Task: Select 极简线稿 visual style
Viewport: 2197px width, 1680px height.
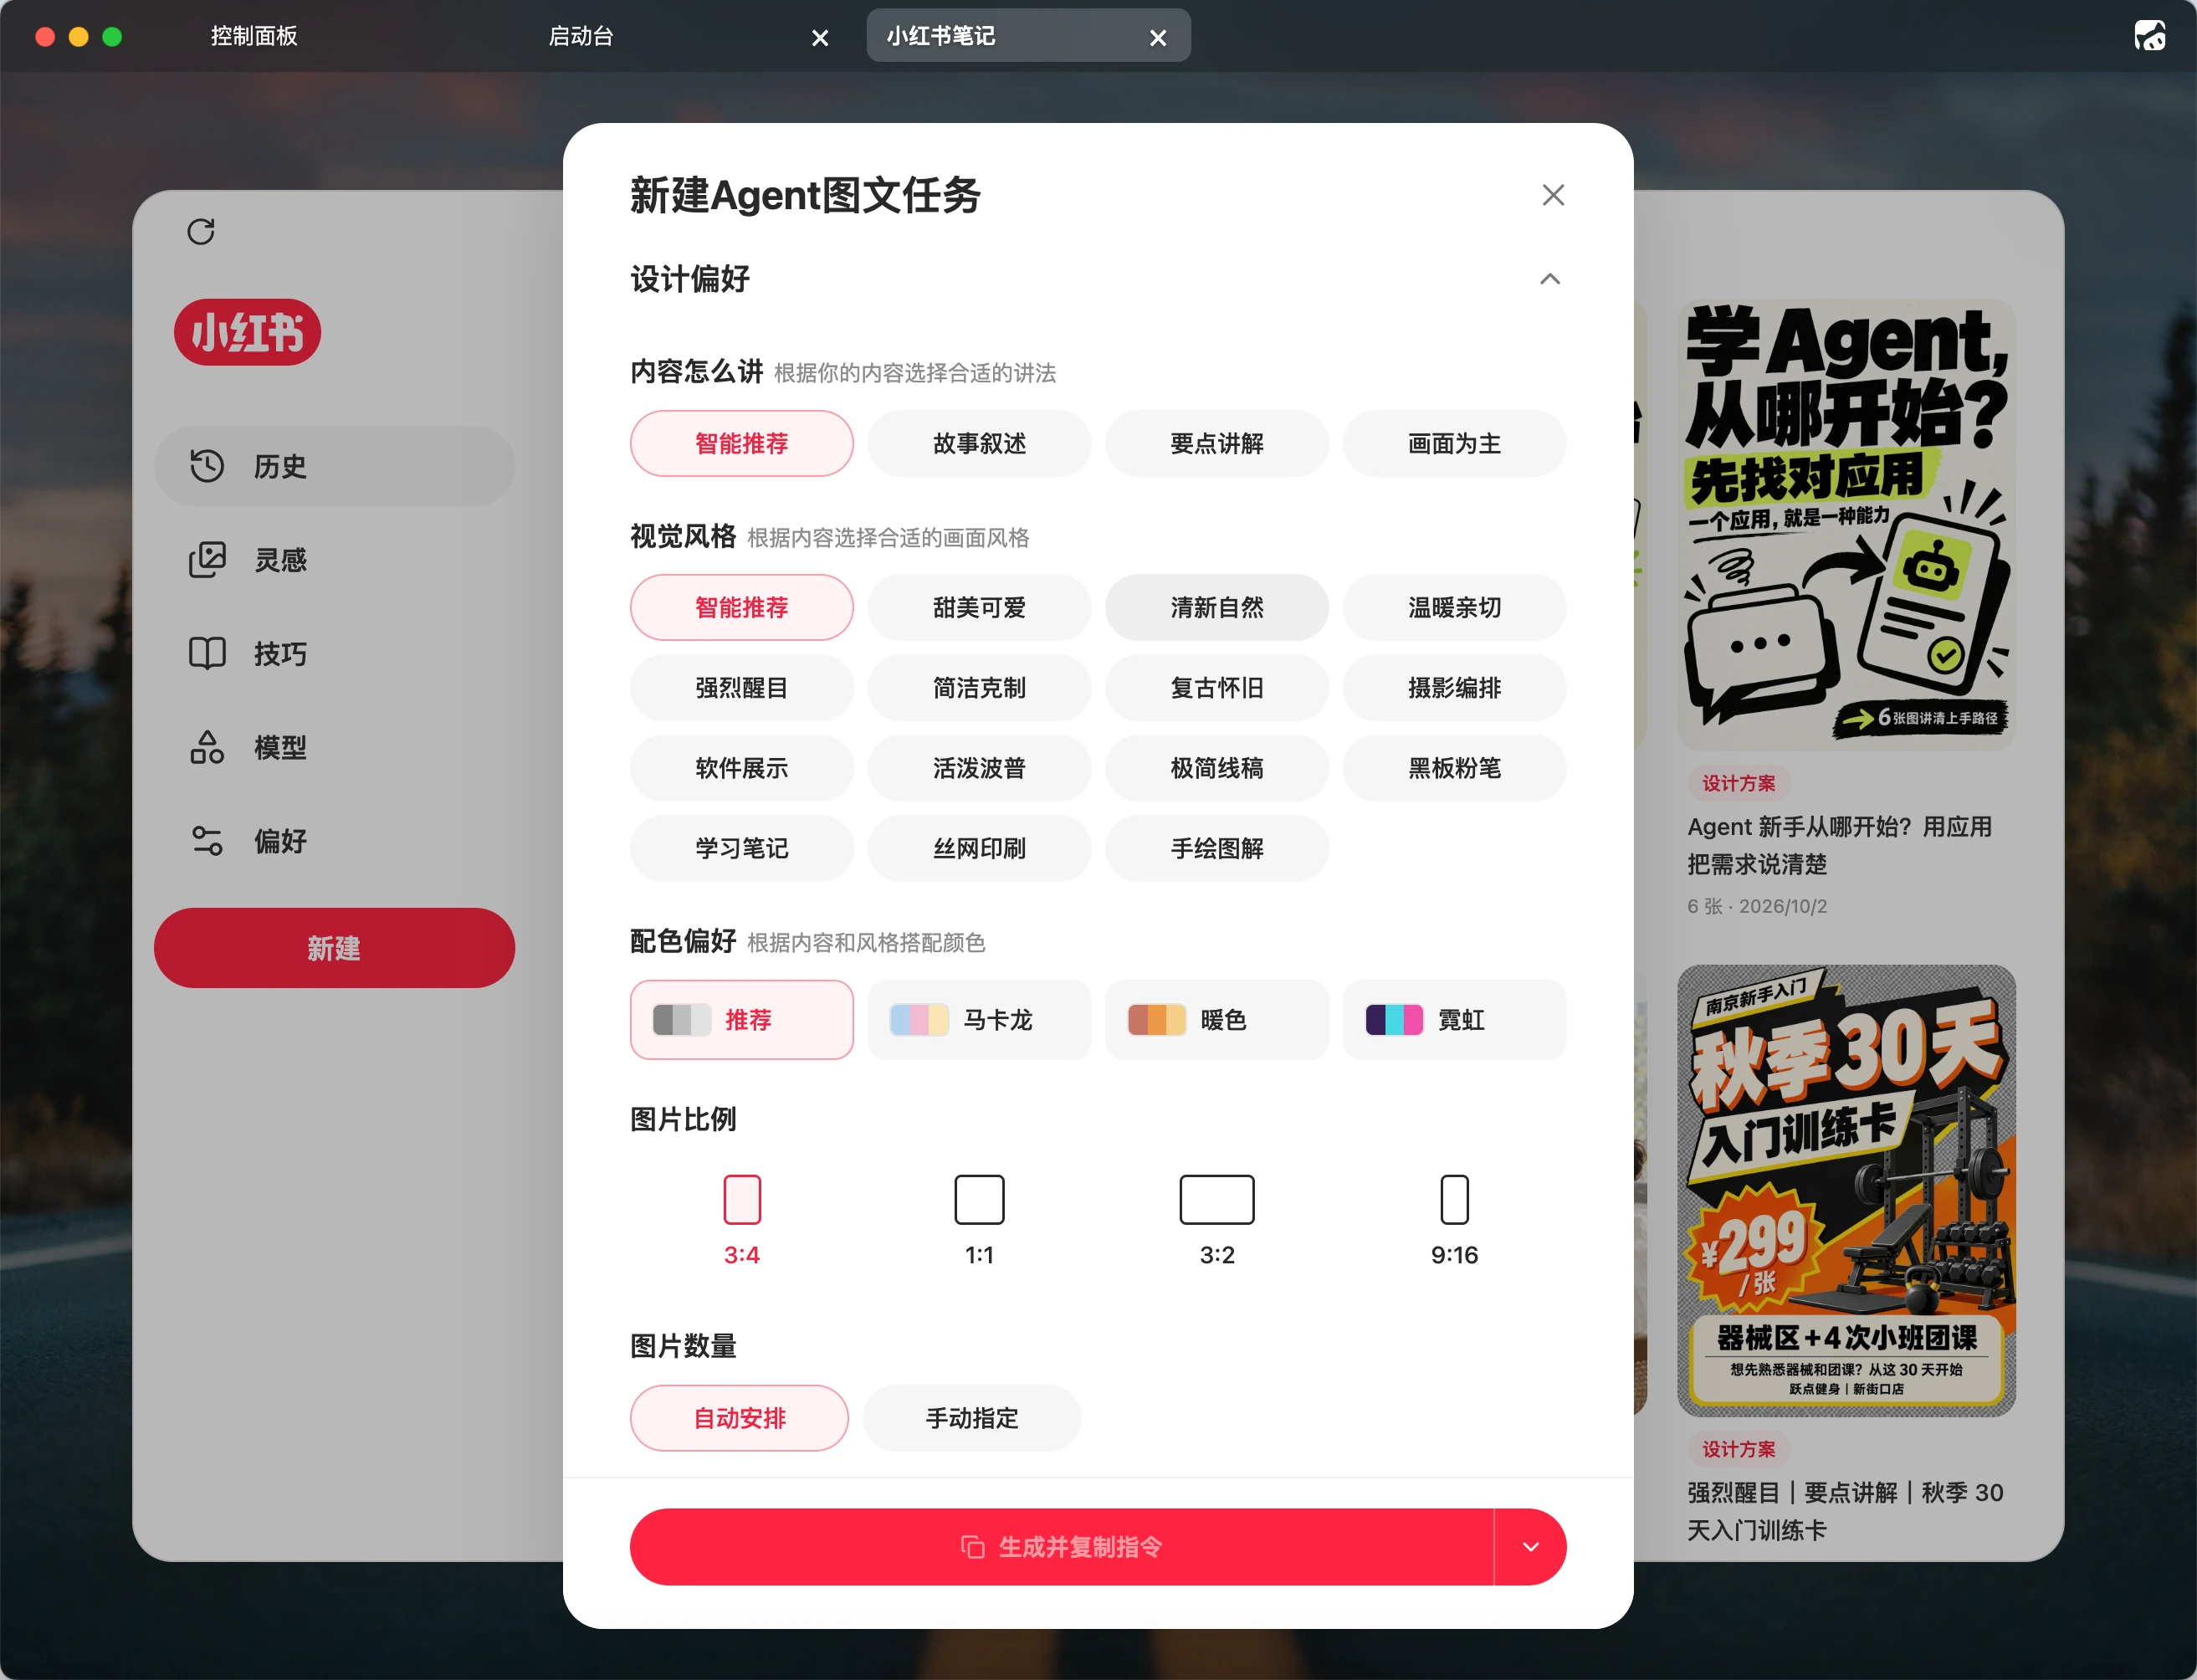Action: 1217,768
